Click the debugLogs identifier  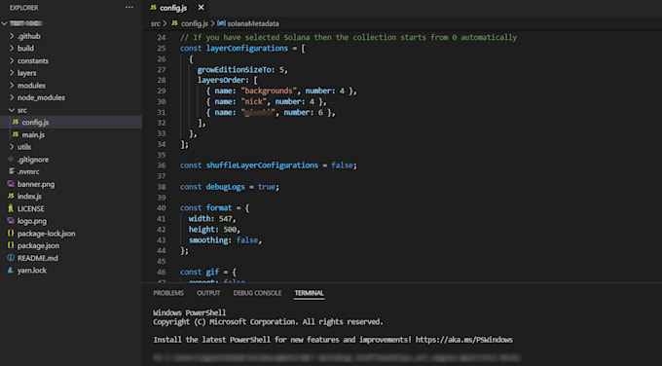point(226,187)
